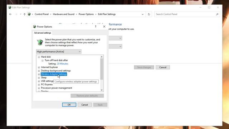Screen dimensions: 229x129
Task: Go up one level with up arrow
Action: 25,14
